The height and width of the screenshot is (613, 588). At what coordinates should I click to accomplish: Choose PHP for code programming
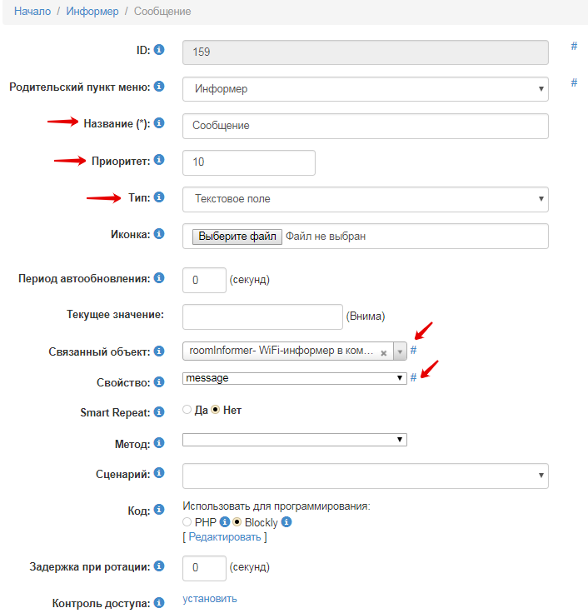[187, 522]
